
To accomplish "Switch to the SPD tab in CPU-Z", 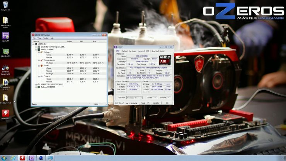I will 148,51.
